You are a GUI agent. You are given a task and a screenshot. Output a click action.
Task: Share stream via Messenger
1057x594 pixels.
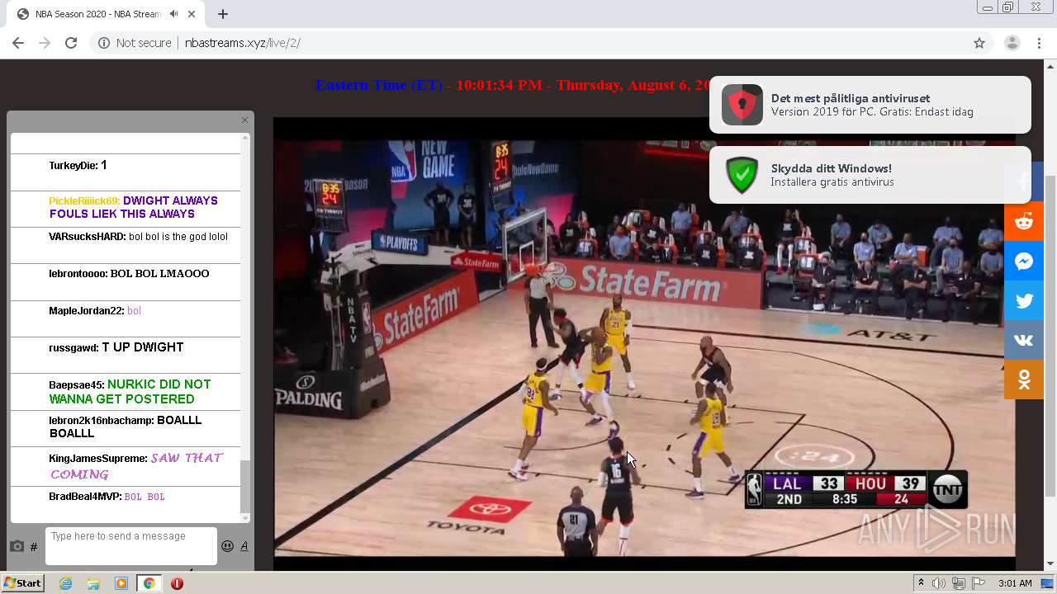pyautogui.click(x=1024, y=262)
